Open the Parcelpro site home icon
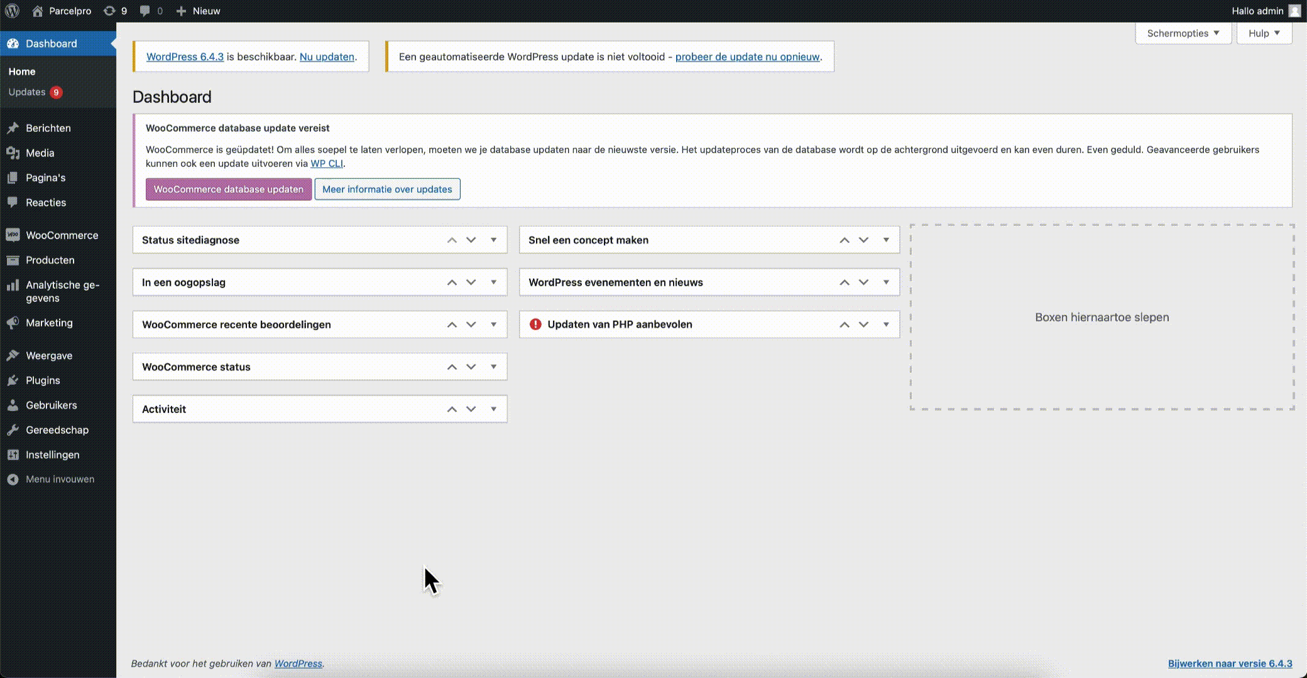 point(38,11)
